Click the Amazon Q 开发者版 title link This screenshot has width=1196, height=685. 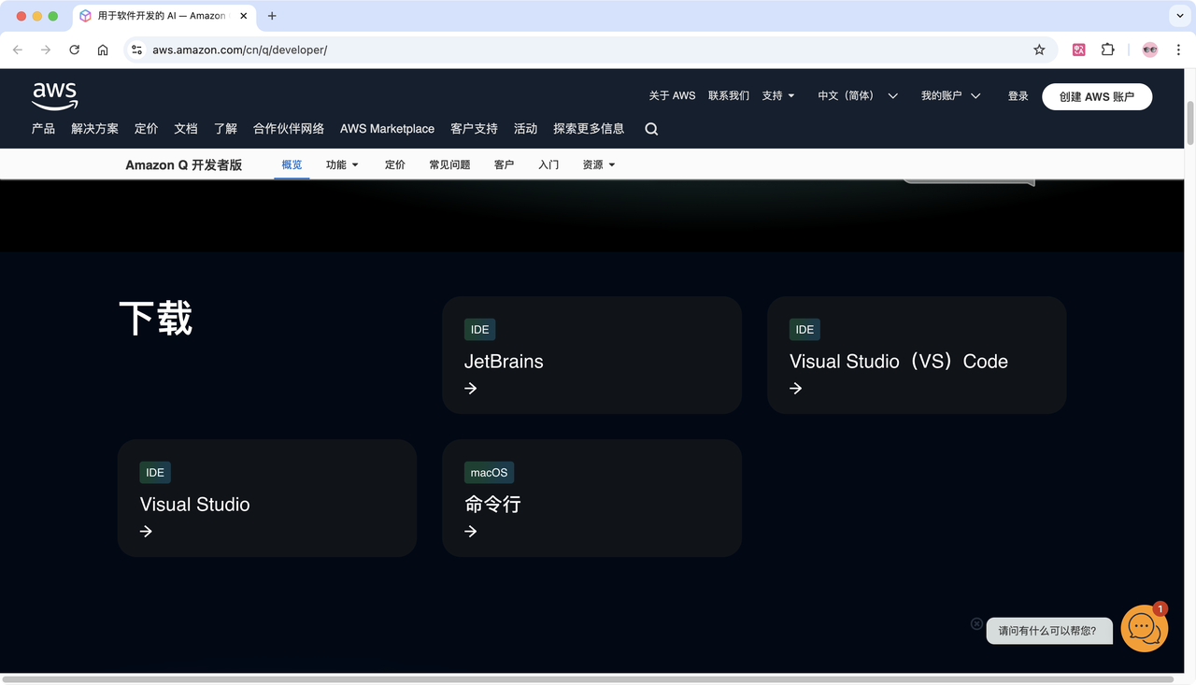click(x=184, y=164)
